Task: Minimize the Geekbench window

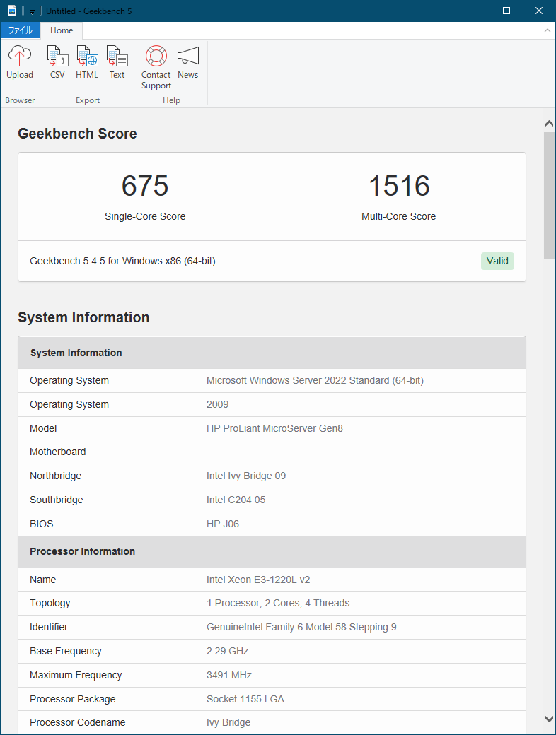Action: click(x=475, y=11)
